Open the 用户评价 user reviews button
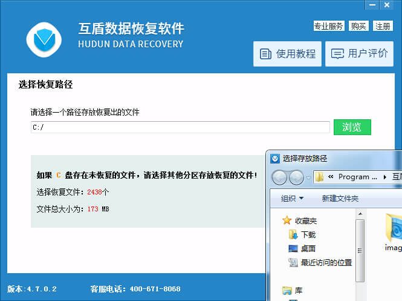This screenshot has height=301, width=402. pyautogui.click(x=359, y=54)
